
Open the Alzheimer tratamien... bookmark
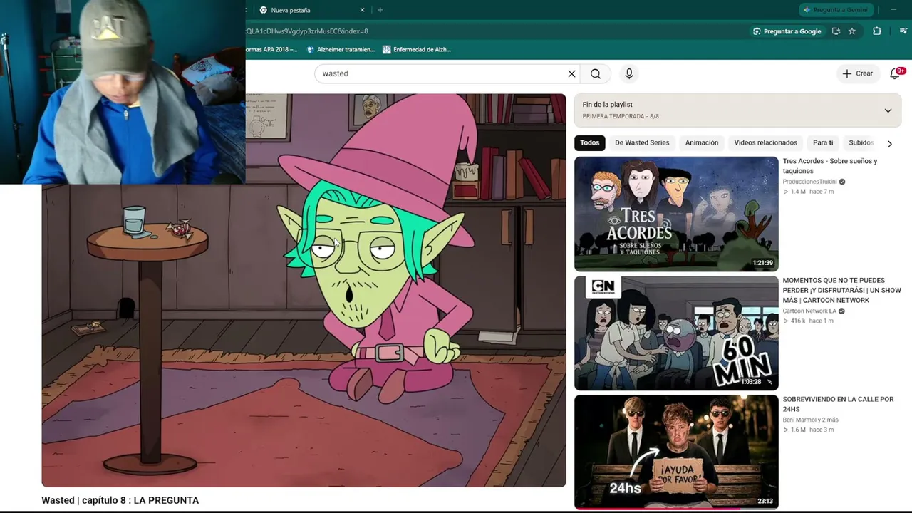tap(341, 50)
